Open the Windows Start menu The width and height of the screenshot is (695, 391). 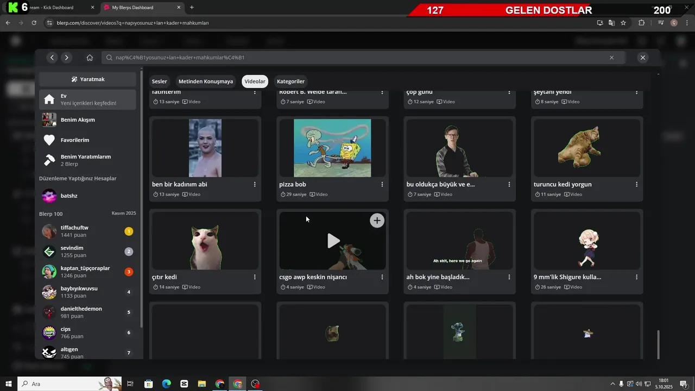tap(9, 384)
